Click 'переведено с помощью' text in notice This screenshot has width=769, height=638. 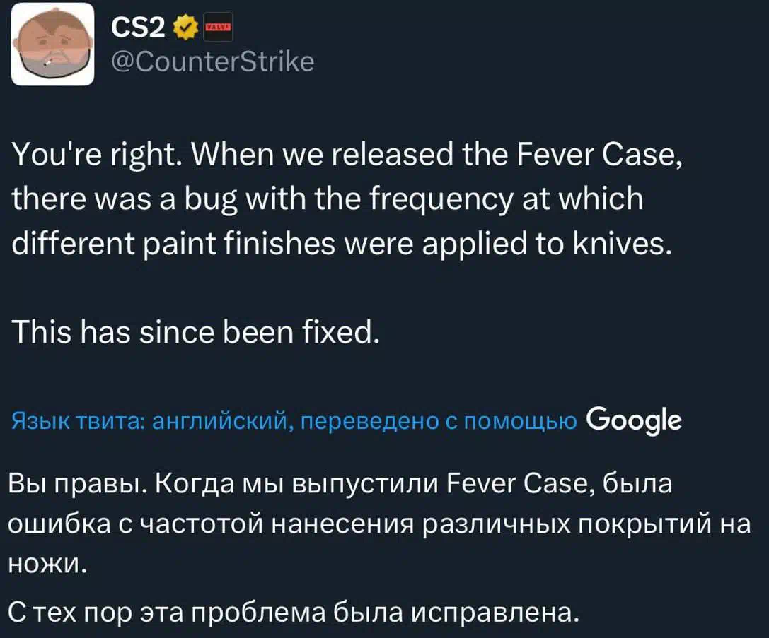[439, 421]
